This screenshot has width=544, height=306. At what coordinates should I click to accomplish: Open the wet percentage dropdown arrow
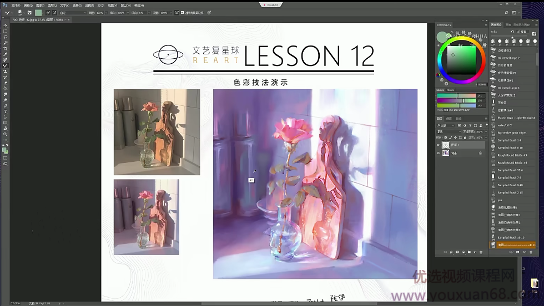[106, 13]
